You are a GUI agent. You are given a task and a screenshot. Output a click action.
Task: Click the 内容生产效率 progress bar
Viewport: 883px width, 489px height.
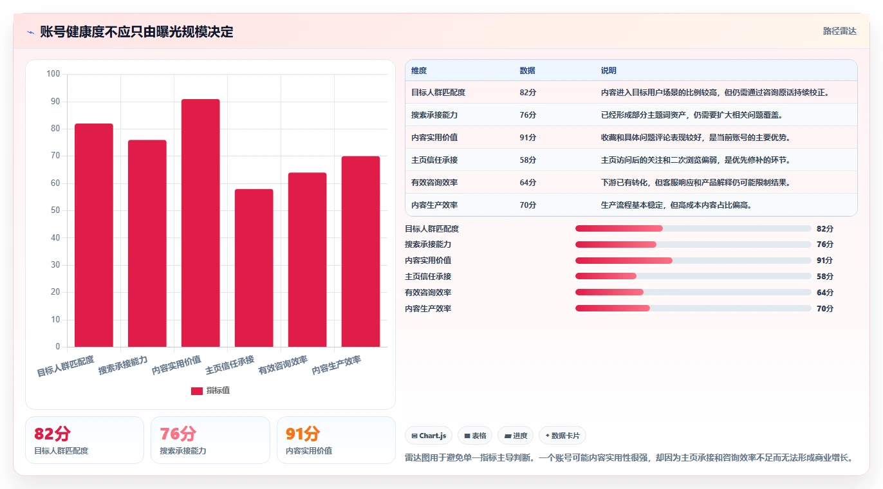pyautogui.click(x=693, y=308)
